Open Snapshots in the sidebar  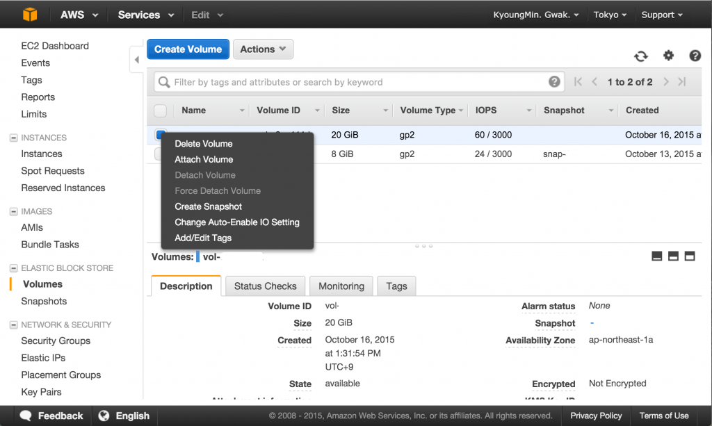click(44, 301)
